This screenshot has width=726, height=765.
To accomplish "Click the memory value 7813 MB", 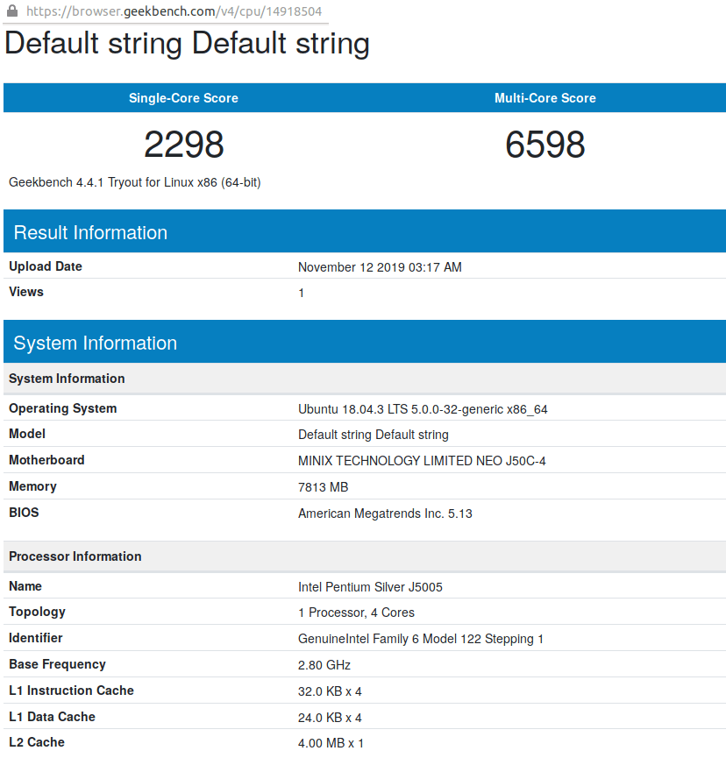I will click(x=324, y=487).
